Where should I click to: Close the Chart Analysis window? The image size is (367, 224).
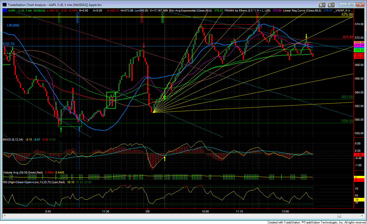point(360,5)
